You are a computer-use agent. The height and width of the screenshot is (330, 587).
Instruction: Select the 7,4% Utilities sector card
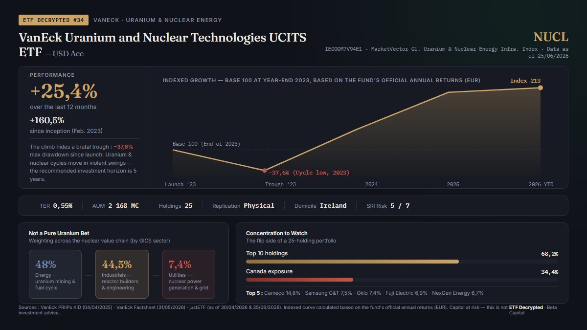(189, 274)
